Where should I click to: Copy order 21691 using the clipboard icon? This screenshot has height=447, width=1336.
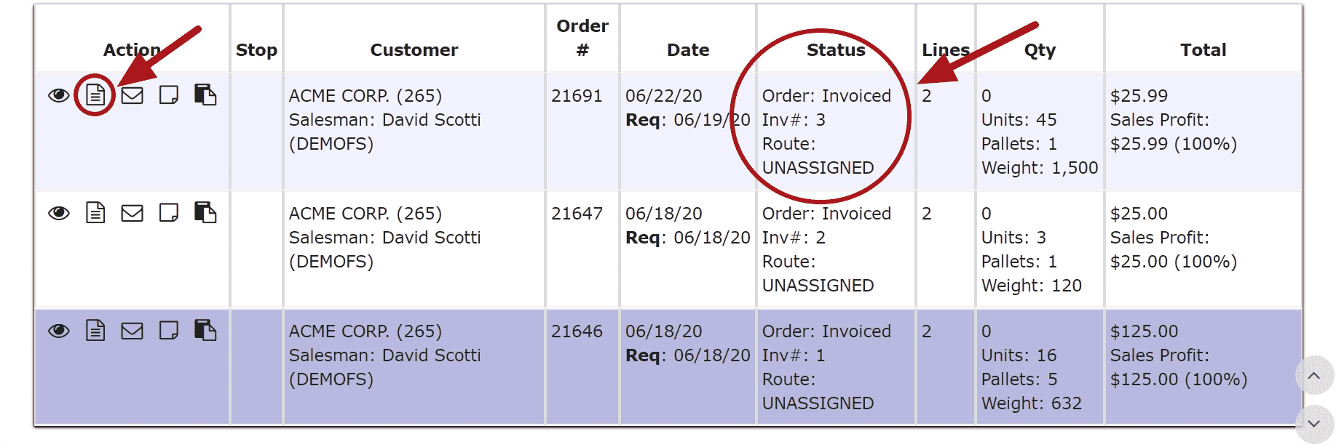pos(205,94)
